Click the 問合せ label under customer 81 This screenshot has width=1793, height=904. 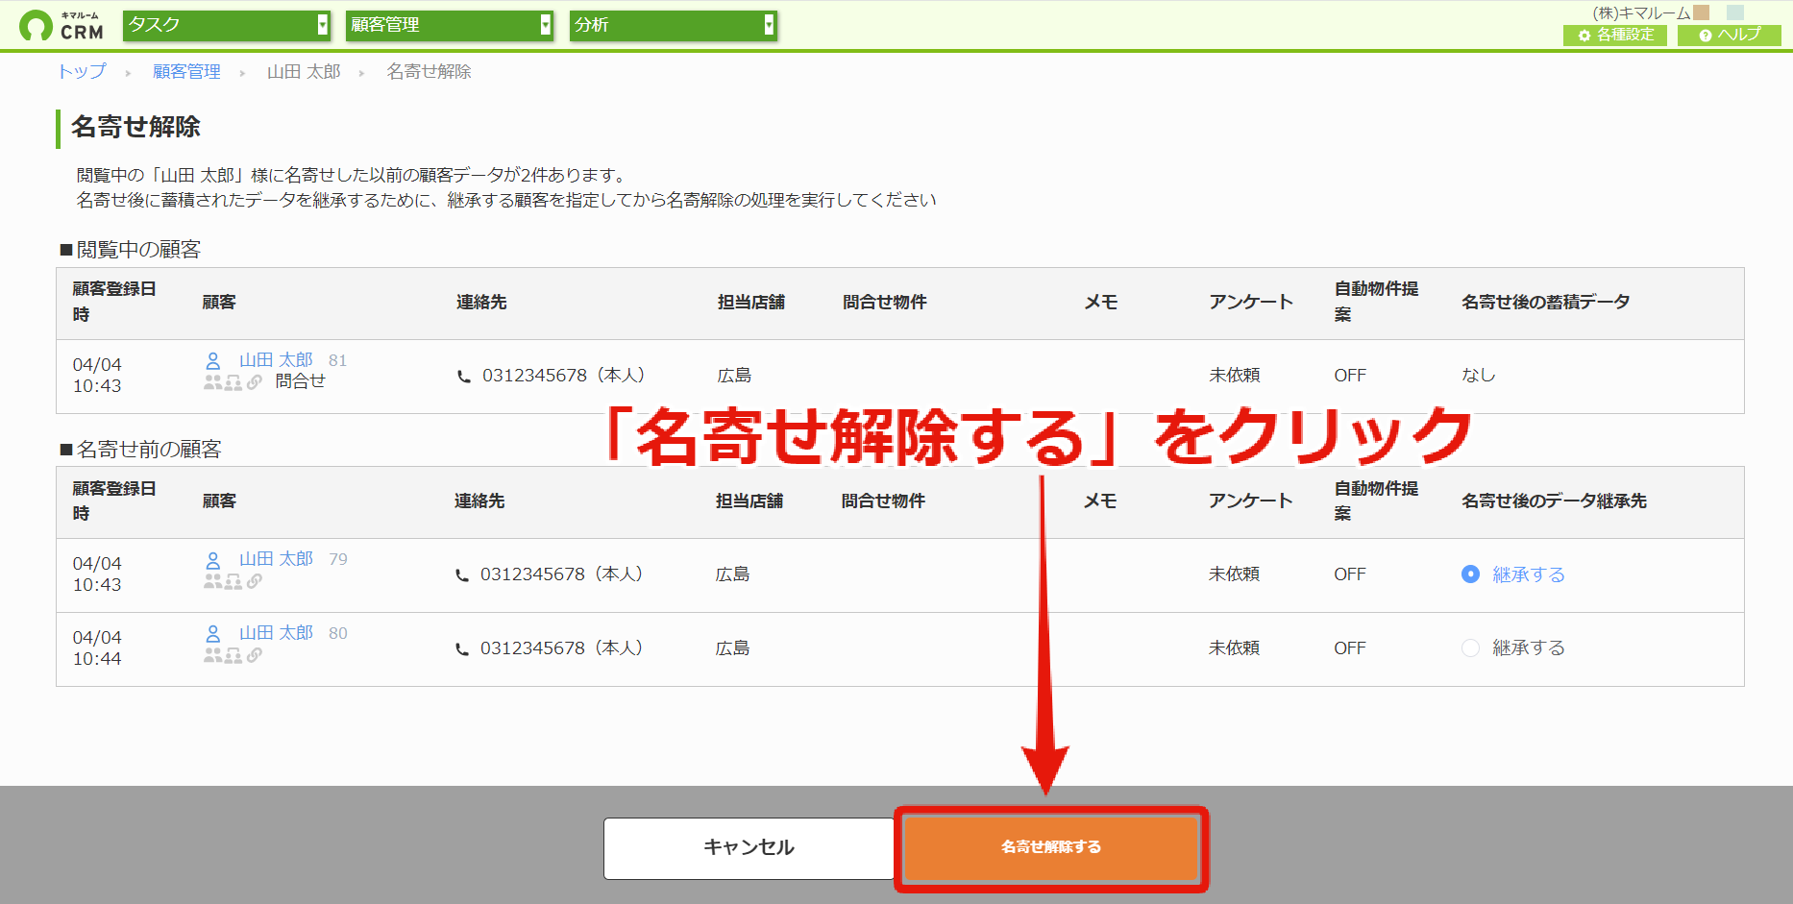[300, 380]
